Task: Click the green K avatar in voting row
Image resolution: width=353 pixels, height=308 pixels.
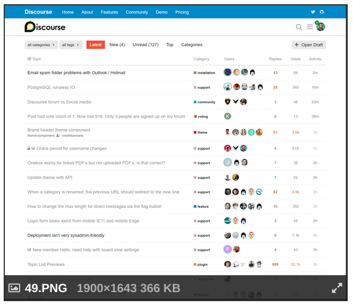Action: click(x=227, y=116)
